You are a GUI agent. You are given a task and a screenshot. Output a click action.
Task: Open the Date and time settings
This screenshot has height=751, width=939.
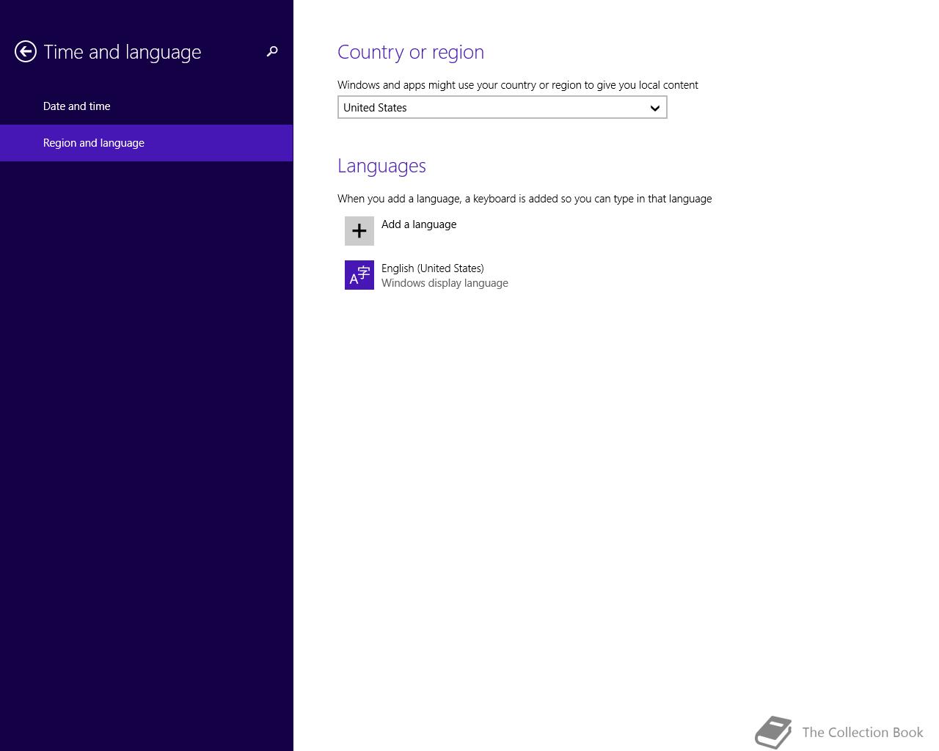[x=147, y=106]
